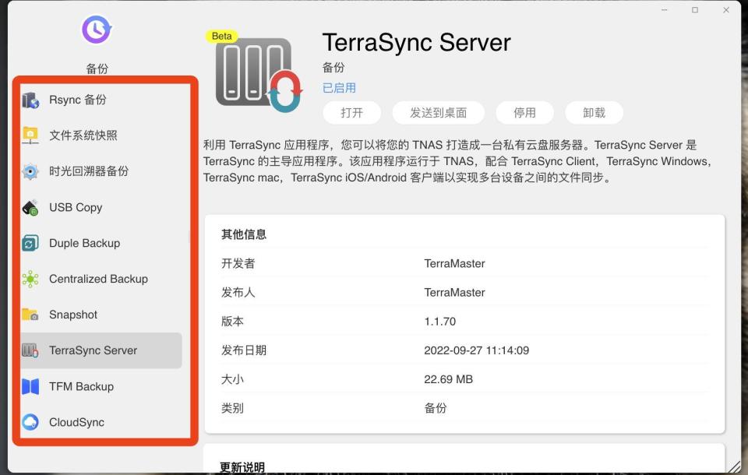Click the yellow Beta badge
The width and height of the screenshot is (748, 475).
point(222,37)
